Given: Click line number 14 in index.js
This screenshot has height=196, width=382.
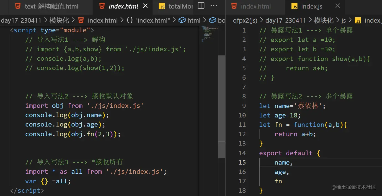Looking at the screenshot, I should click(242, 153).
